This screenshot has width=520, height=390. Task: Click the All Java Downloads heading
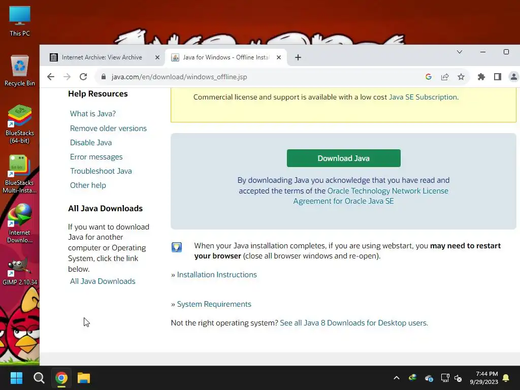point(106,209)
